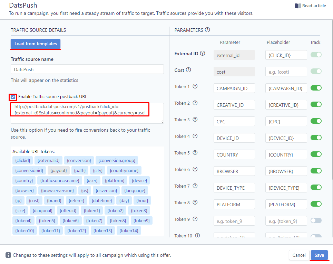Insert the {clickid} URL token
333x264 pixels.
pos(23,160)
